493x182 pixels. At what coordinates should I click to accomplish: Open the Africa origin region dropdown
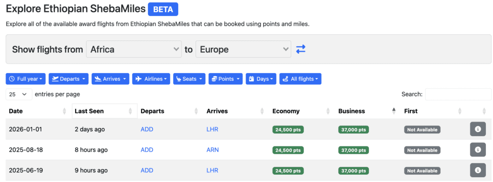(x=134, y=49)
